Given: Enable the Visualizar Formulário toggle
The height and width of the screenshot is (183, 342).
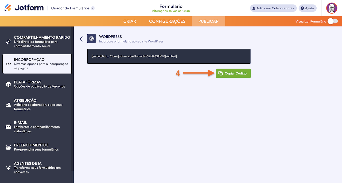Looking at the screenshot, I should point(333,21).
